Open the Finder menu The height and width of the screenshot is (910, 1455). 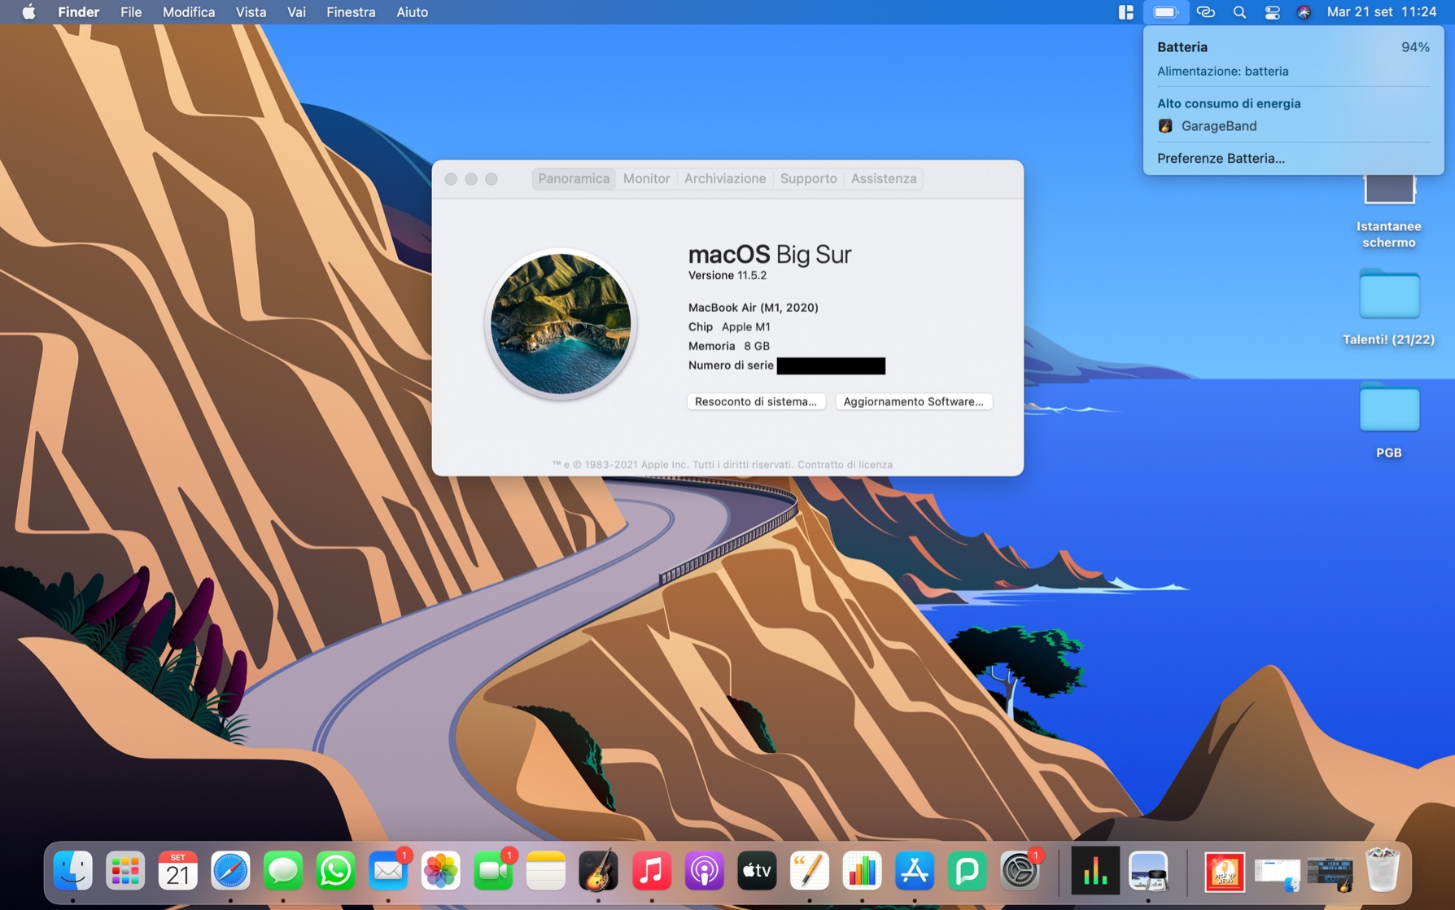pos(78,12)
